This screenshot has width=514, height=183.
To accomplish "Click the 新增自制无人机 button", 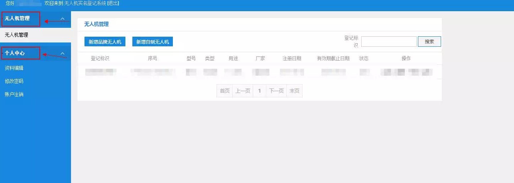I will (x=152, y=42).
